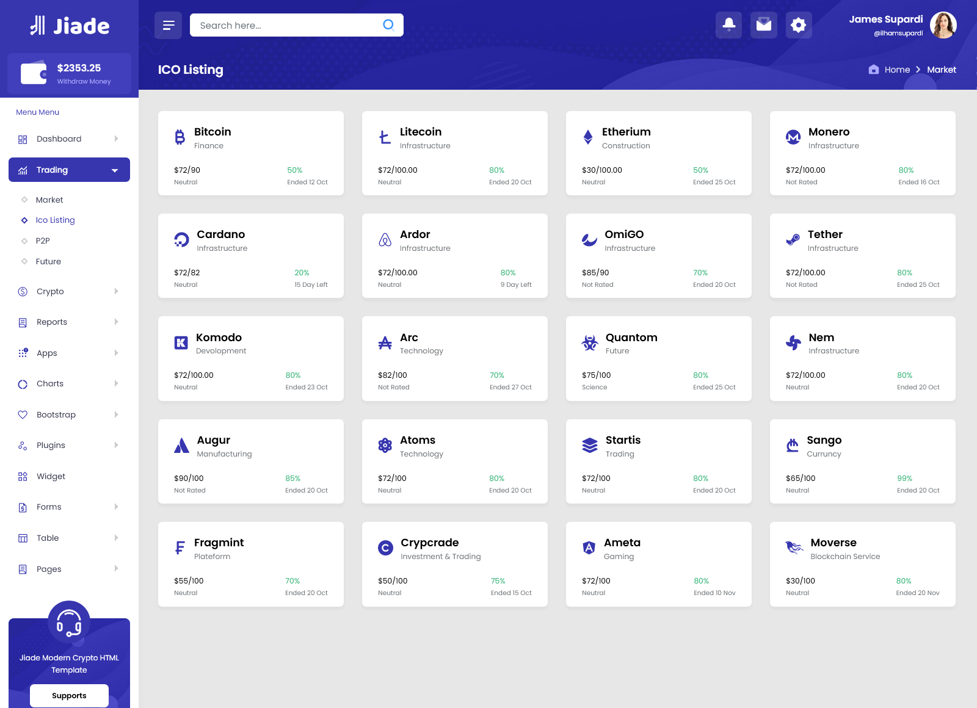Toggle the sidebar hamburger menu button
977x708 pixels.
(x=168, y=25)
